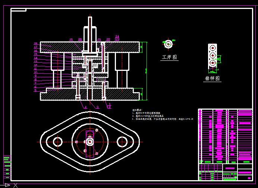258x188 pixels.
Task: Select part balloon number 21
Action: point(99,40)
